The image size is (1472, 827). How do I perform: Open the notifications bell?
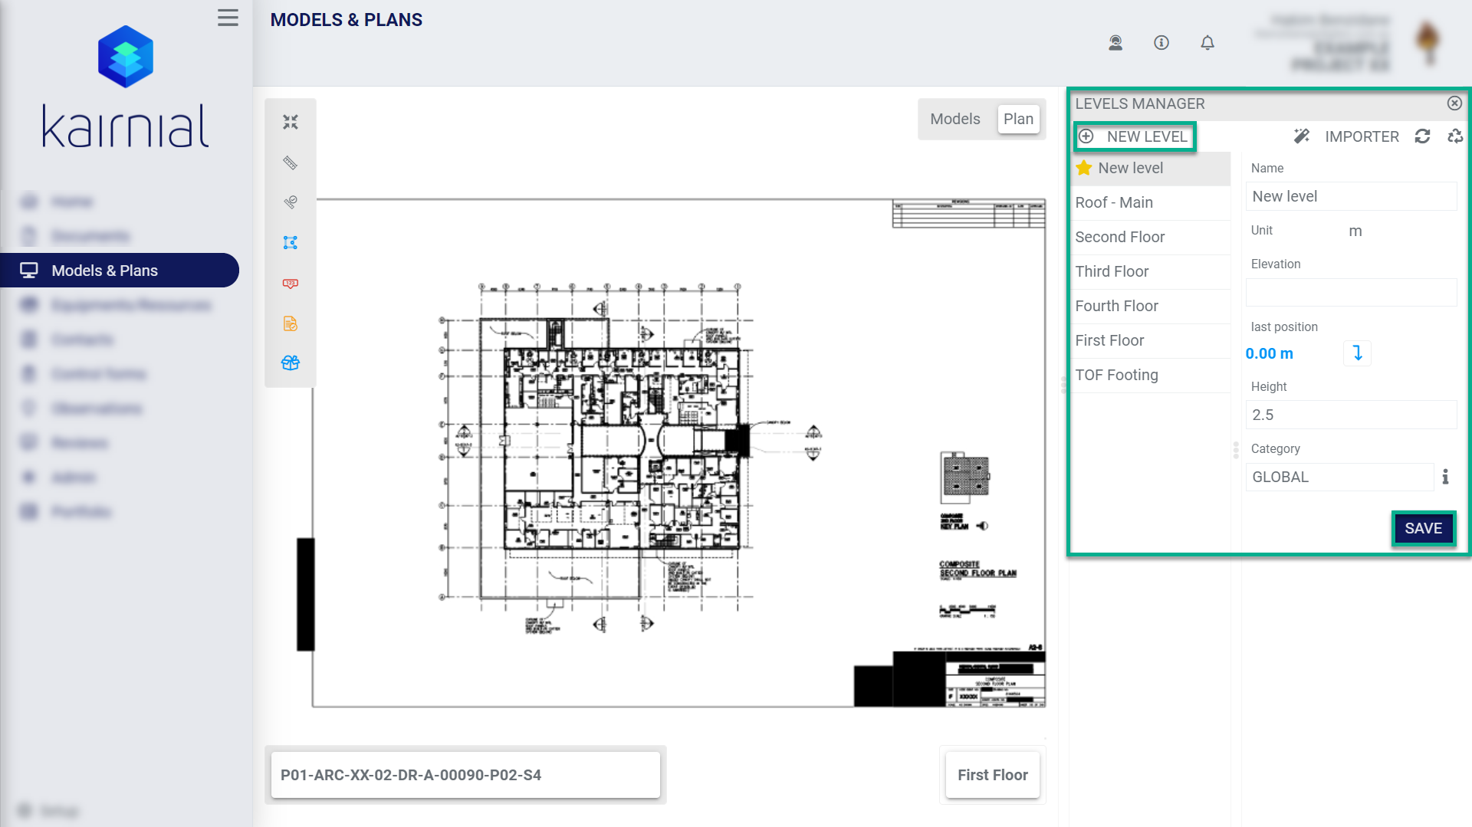[1207, 43]
